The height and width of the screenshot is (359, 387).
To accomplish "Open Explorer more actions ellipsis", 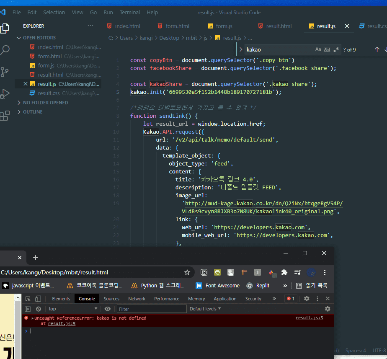I will (x=90, y=26).
